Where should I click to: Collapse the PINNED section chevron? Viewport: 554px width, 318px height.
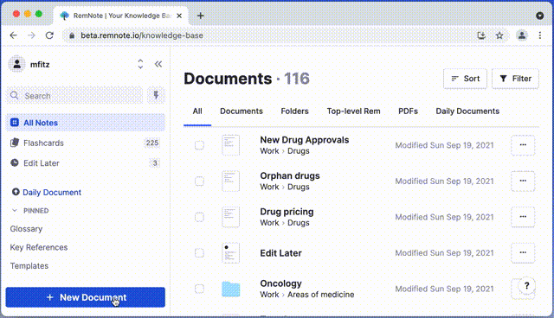pos(15,211)
